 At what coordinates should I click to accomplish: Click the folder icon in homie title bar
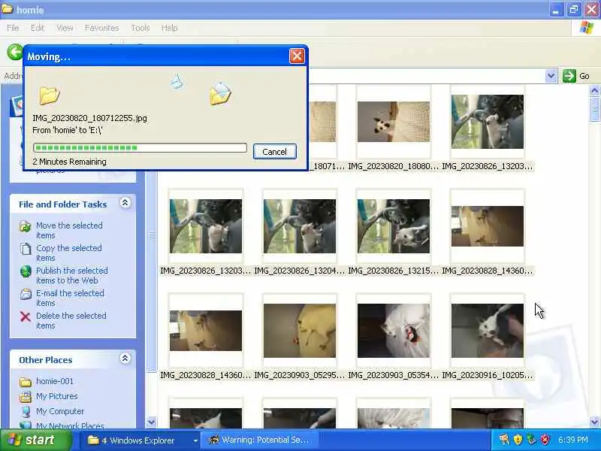[x=7, y=8]
